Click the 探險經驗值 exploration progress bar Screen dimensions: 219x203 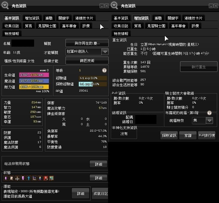tap(93, 84)
